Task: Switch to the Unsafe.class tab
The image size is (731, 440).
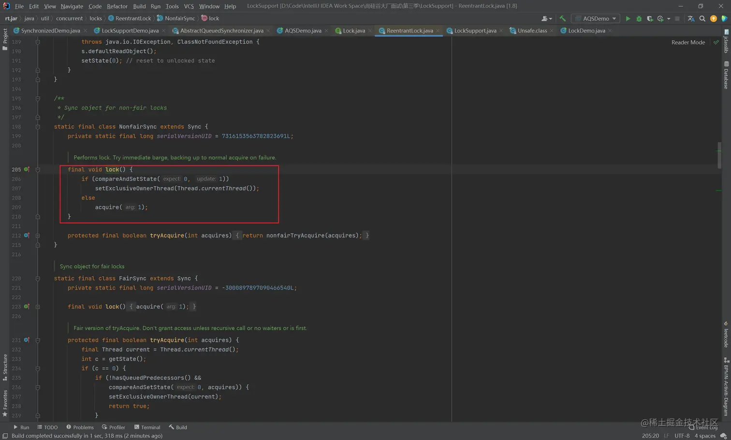Action: click(532, 30)
